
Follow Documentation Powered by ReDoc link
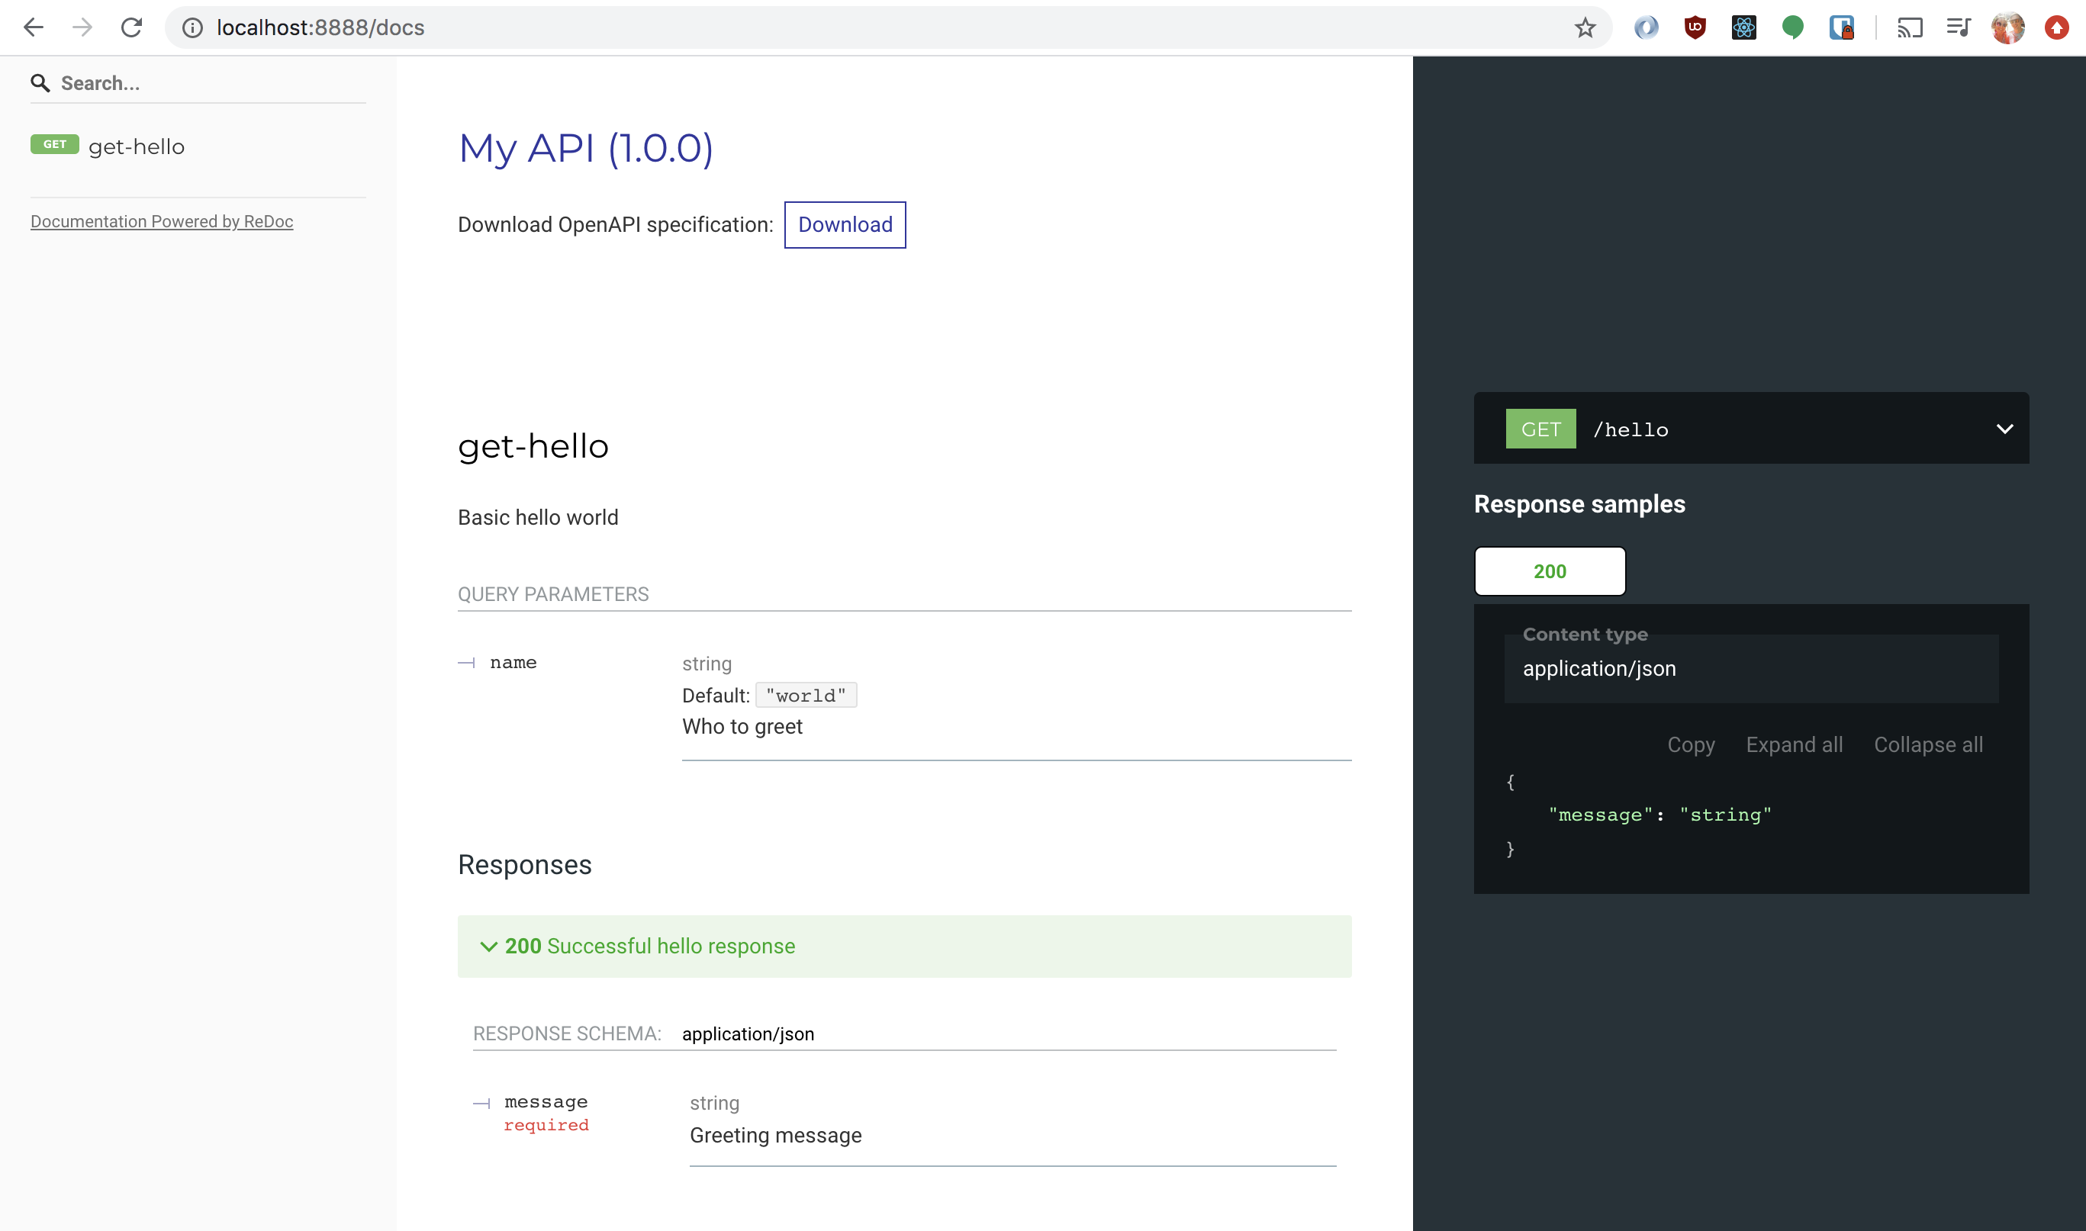pos(162,221)
